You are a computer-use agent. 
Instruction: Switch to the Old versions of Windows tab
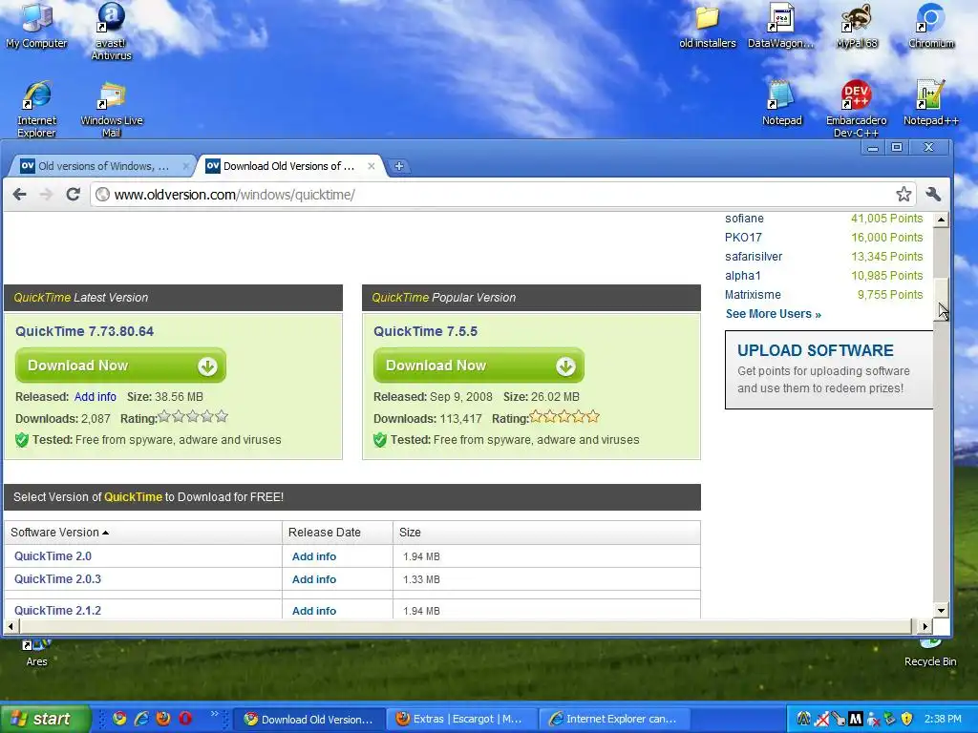click(103, 166)
